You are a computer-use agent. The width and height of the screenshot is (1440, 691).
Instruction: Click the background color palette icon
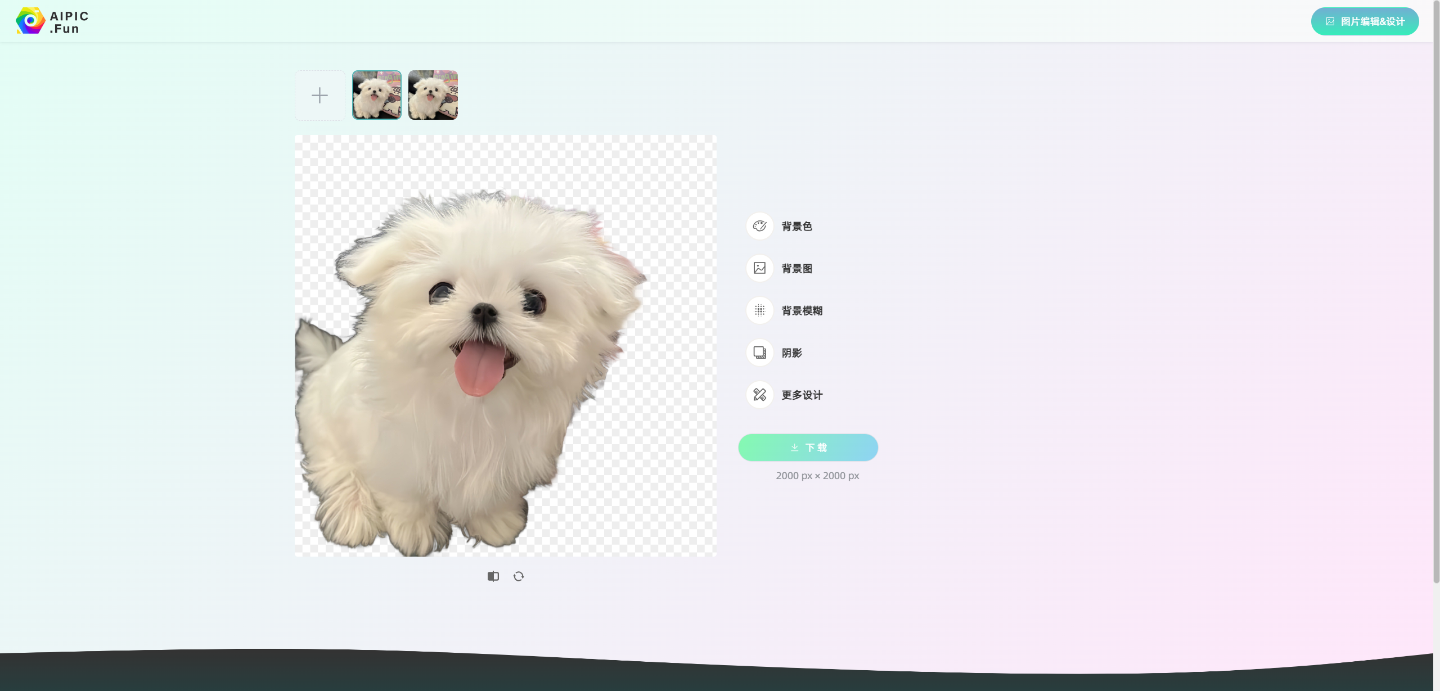coord(759,226)
